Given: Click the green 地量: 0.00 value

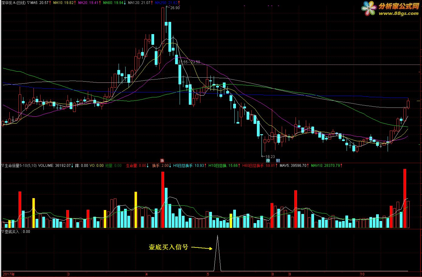Looking at the screenshot, I should 113,166.
